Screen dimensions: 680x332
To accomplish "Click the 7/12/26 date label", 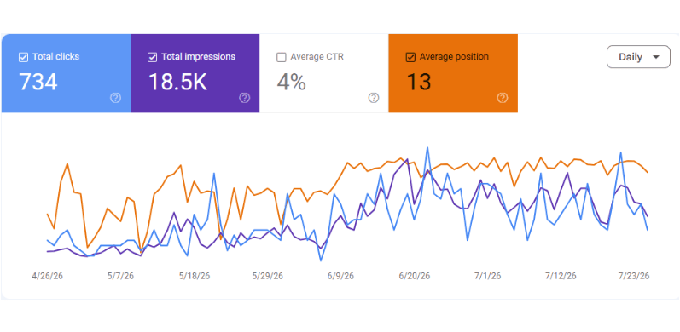I will coord(561,276).
